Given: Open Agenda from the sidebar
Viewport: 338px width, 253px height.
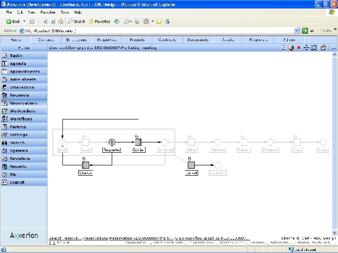Looking at the screenshot, I should coord(18,64).
